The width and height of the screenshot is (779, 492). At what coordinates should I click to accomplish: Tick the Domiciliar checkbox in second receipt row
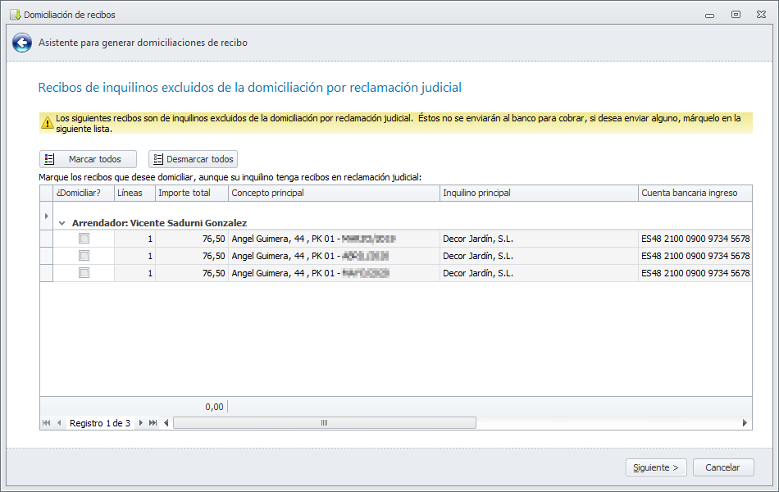point(84,256)
